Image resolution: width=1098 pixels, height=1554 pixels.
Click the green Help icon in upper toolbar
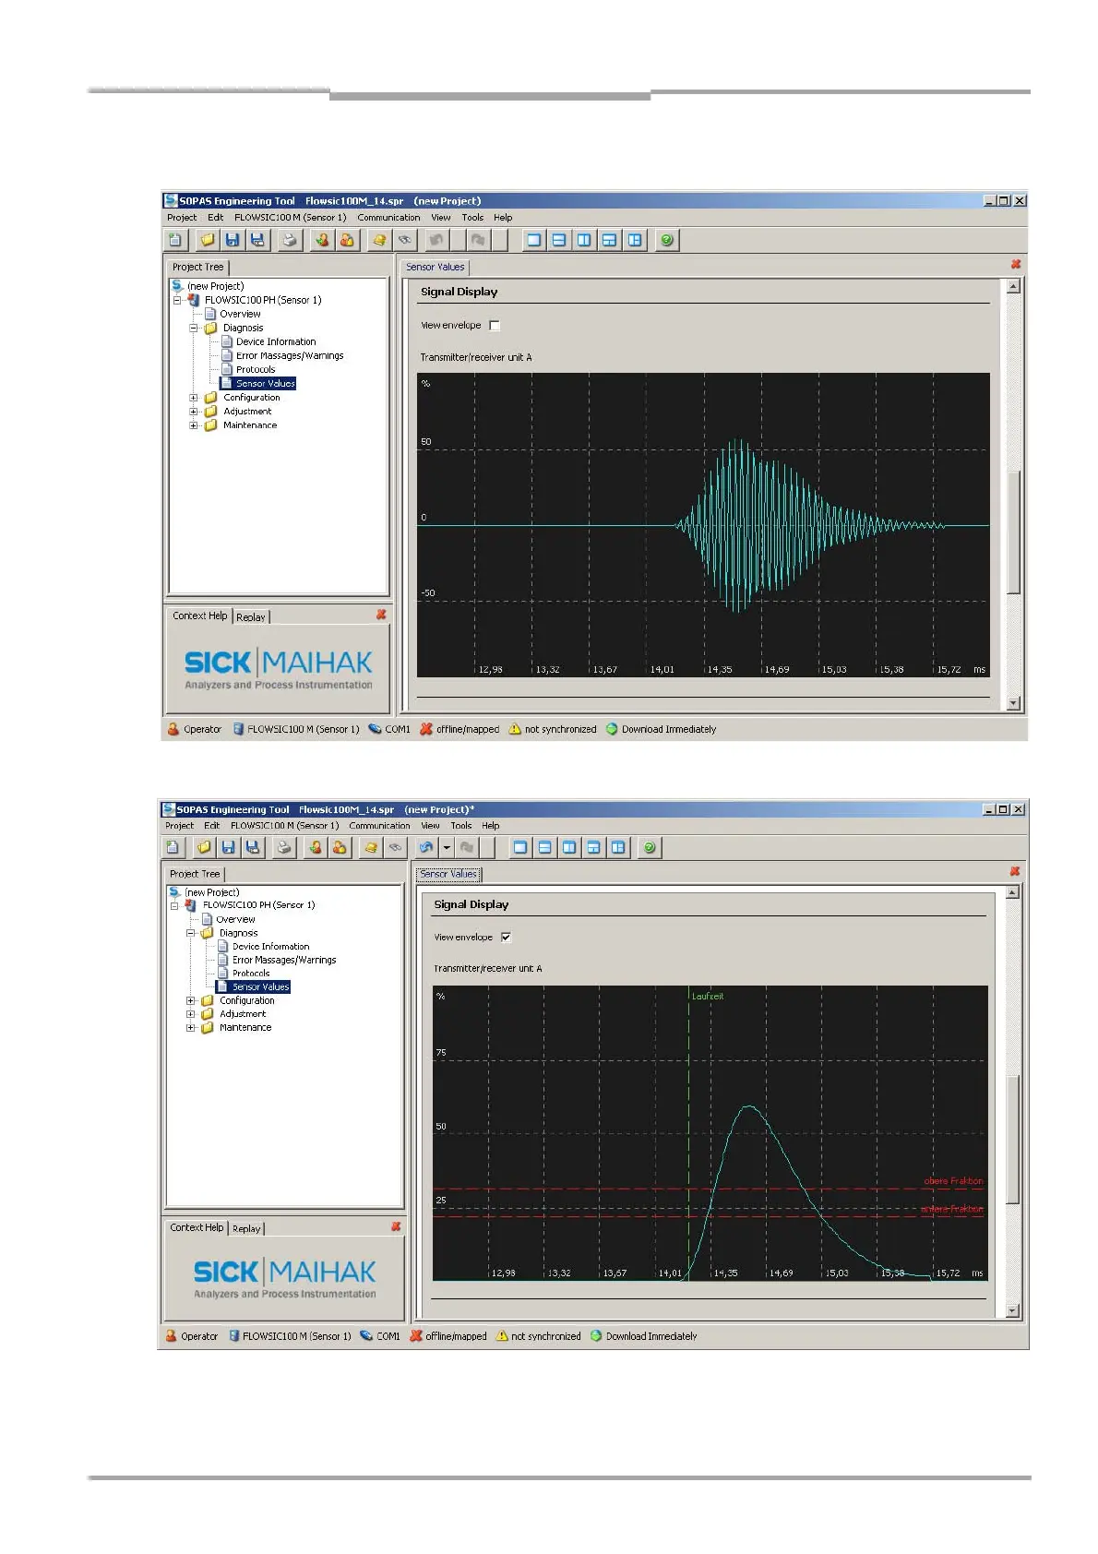pos(666,240)
